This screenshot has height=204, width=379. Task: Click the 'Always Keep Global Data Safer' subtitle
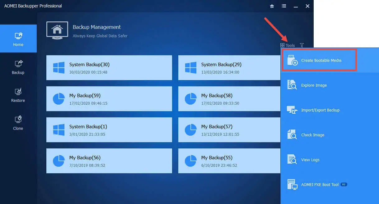coord(100,36)
